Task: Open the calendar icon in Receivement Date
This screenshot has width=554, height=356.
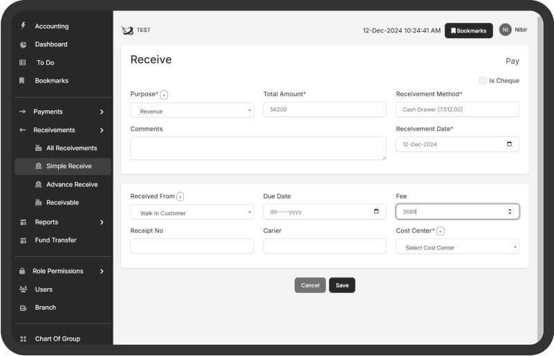Action: (x=510, y=144)
